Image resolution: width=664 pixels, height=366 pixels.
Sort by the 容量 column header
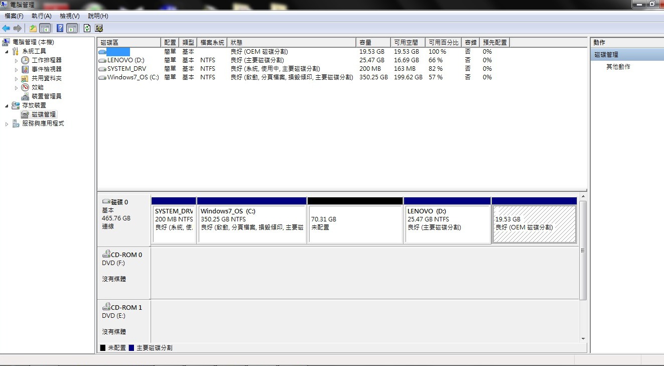373,43
